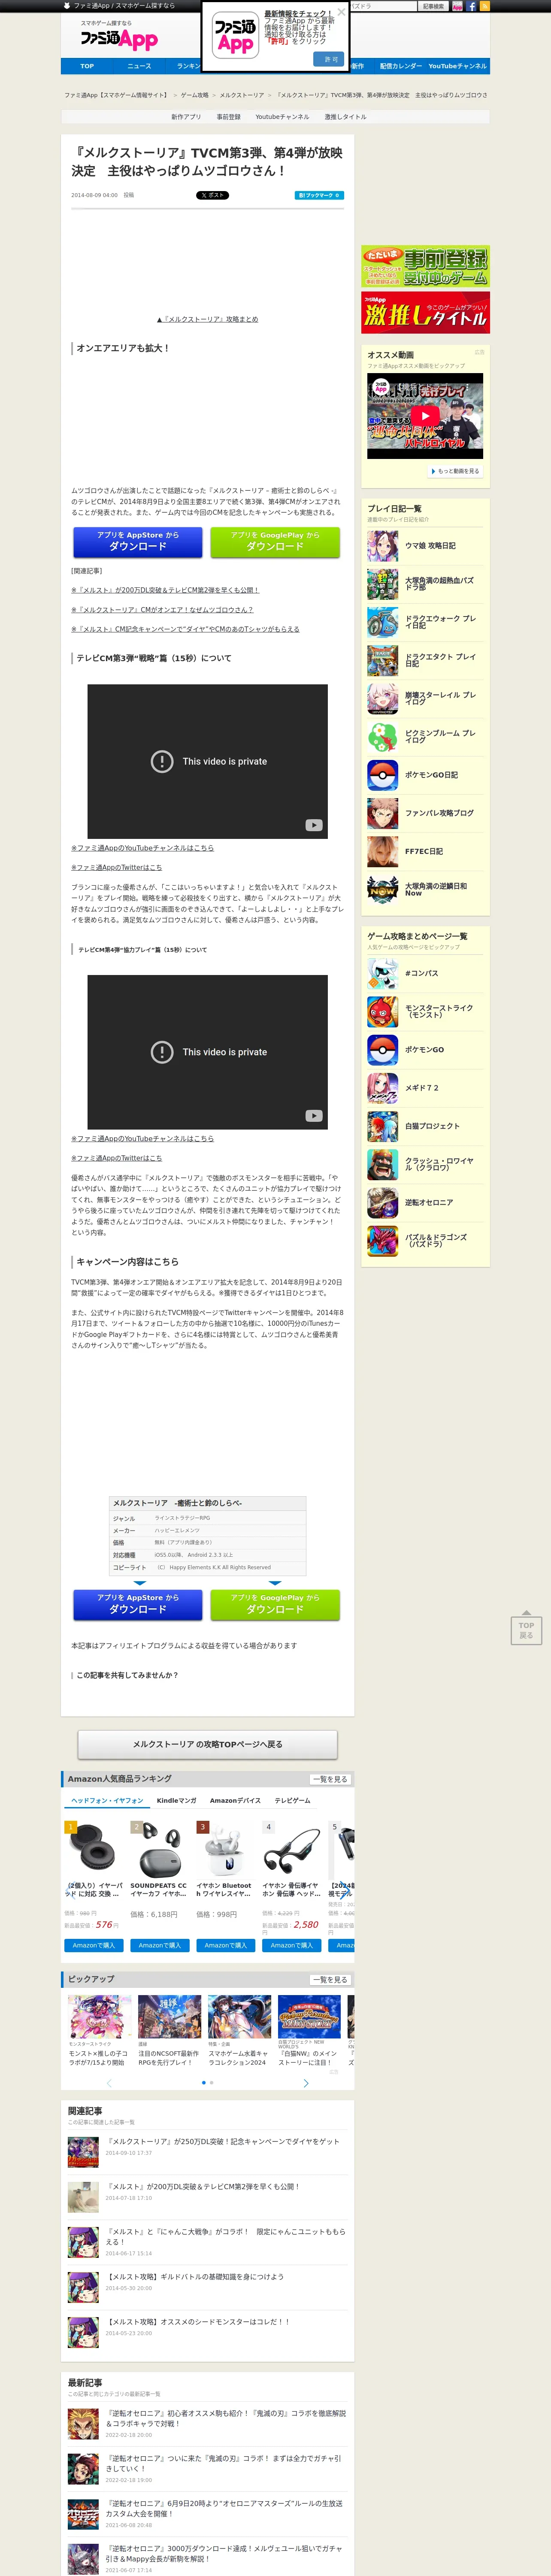The image size is (551, 2576).
Task: Click Amazonで購入 under SOUNDPEATS earbuds
Action: click(x=160, y=1945)
